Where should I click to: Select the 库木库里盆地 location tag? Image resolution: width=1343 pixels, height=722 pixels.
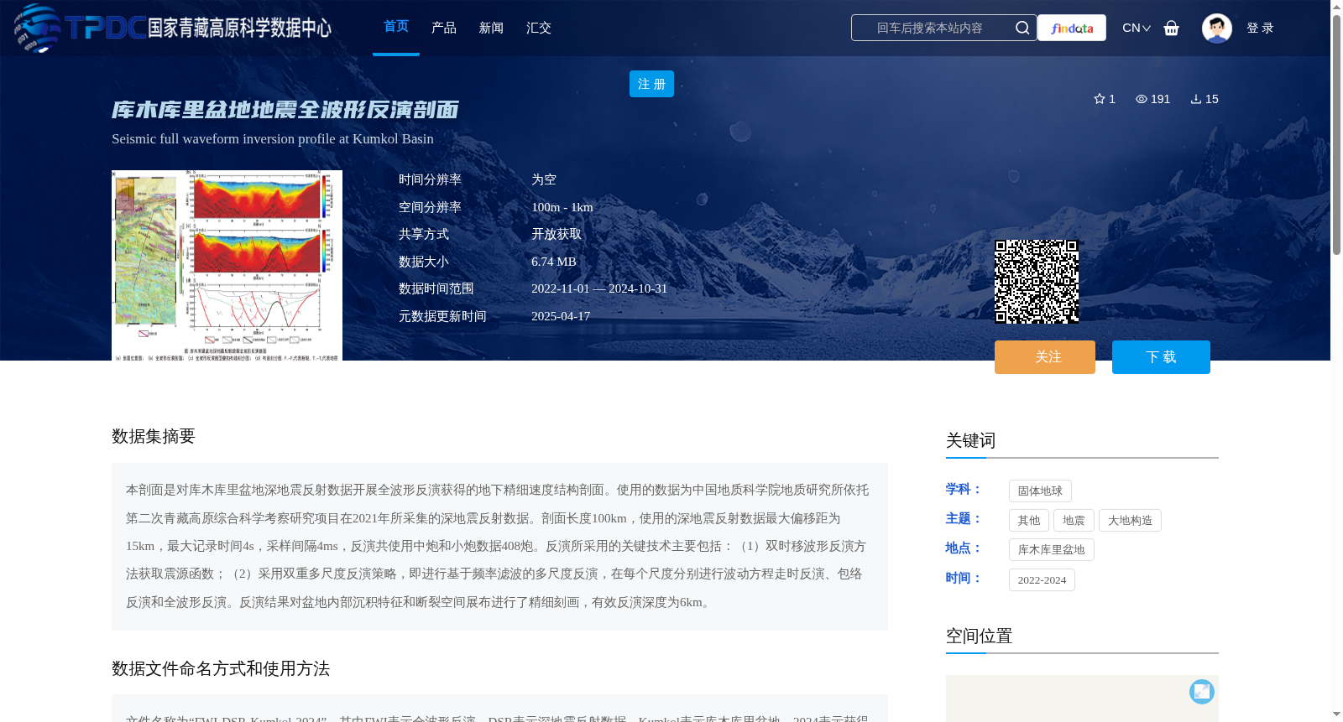tap(1052, 549)
